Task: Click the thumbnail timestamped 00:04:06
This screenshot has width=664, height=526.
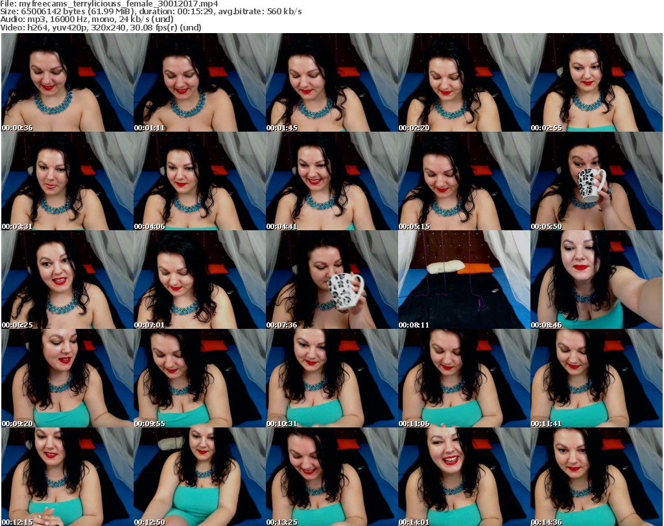Action: [200, 181]
